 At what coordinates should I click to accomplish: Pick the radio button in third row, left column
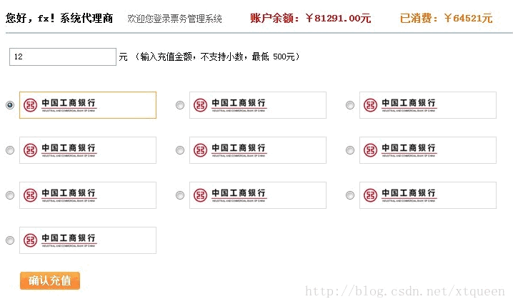(x=9, y=195)
